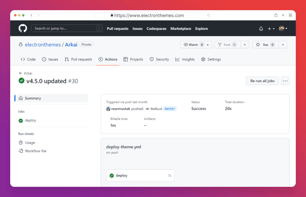
Task: Open Workflow file under Run details
Action: (x=32, y=151)
